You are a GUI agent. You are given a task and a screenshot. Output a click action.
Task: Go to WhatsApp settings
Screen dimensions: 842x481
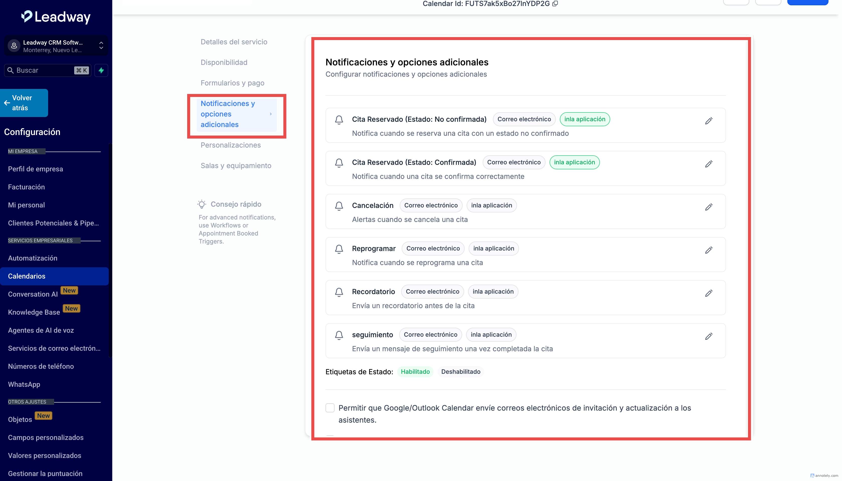tap(24, 384)
